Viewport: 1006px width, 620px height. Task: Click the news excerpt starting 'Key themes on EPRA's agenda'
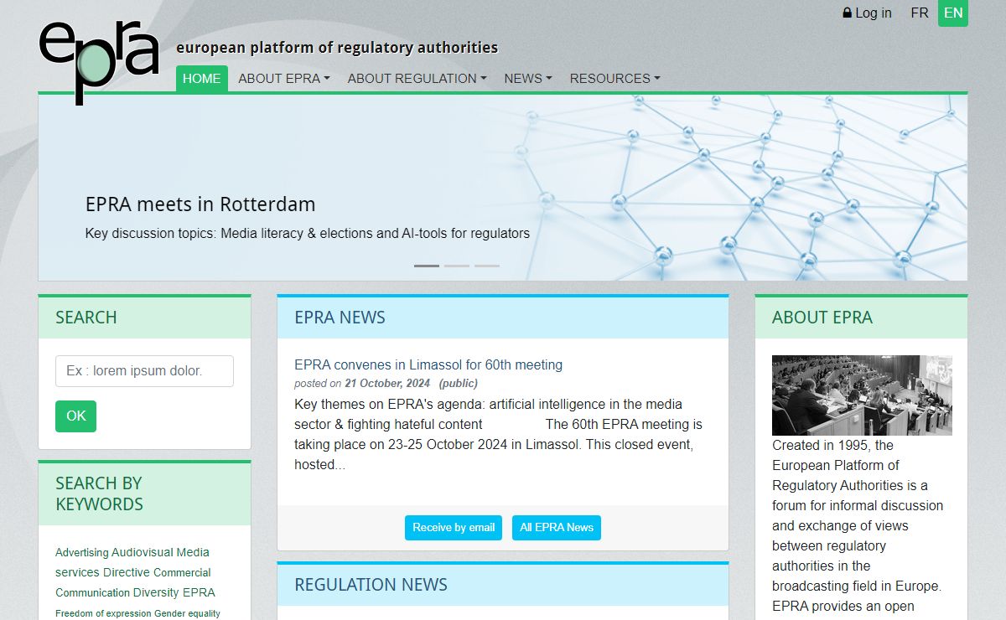498,434
